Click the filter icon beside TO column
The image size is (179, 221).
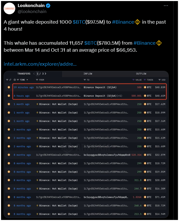pyautogui.click(x=85, y=80)
